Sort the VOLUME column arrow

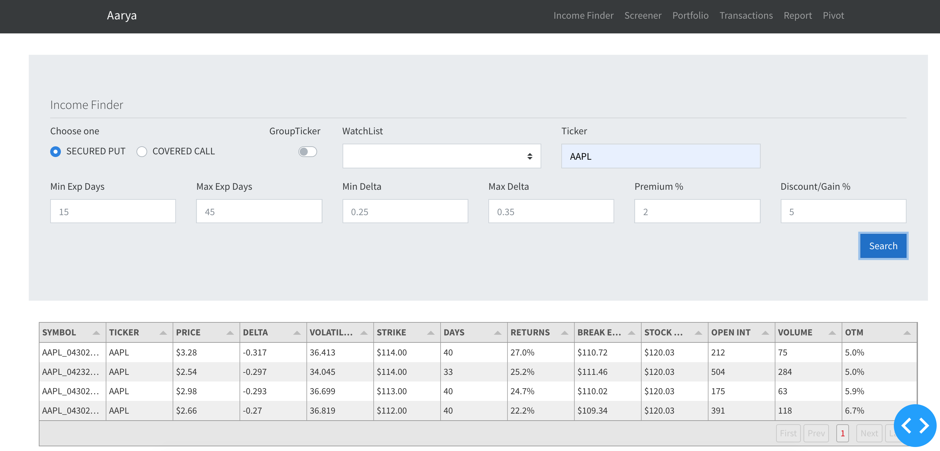832,332
